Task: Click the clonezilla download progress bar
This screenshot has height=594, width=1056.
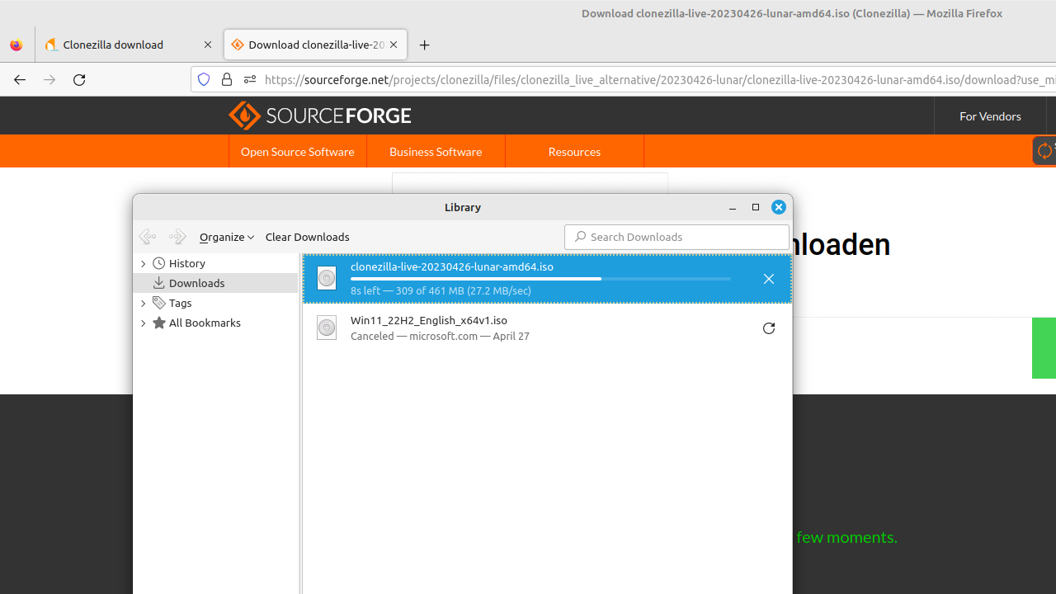Action: click(540, 279)
